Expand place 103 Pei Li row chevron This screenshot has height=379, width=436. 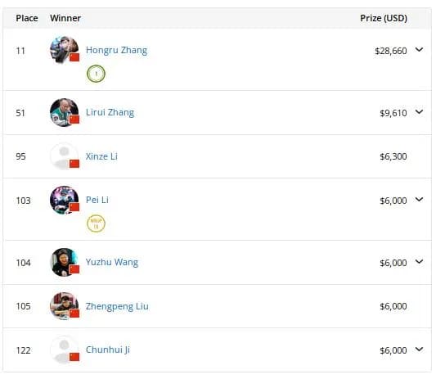click(419, 200)
